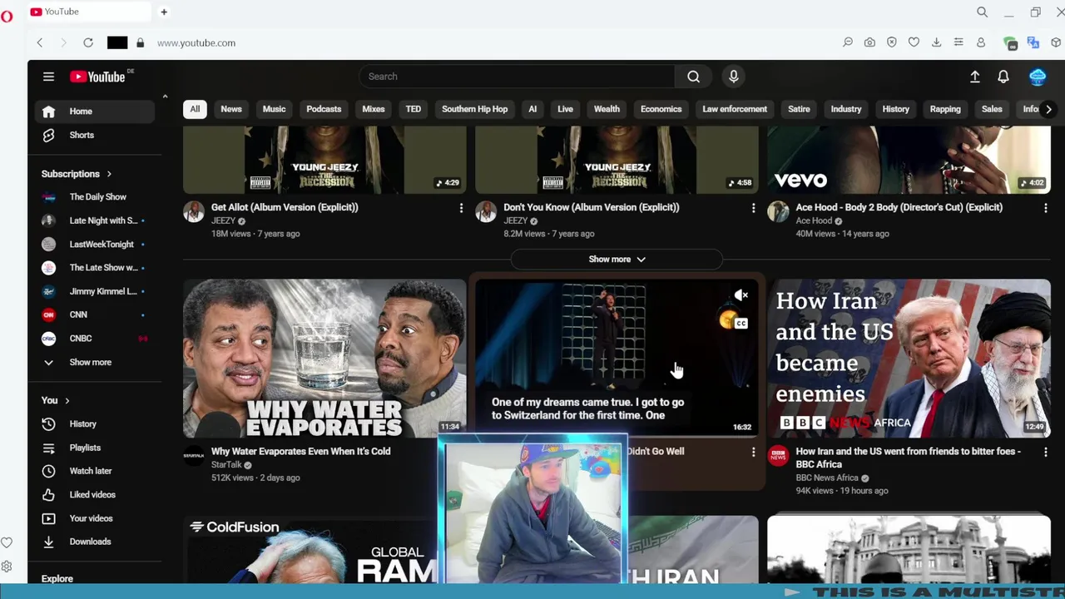Open the 'How Iran and the US became enemies' thumbnail

909,359
